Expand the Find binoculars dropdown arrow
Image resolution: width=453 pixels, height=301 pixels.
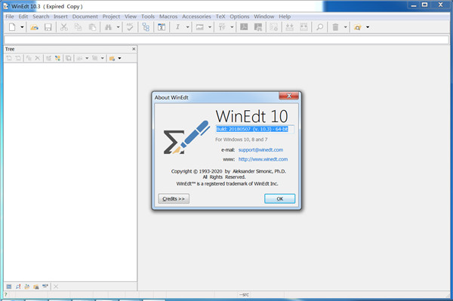tap(119, 27)
